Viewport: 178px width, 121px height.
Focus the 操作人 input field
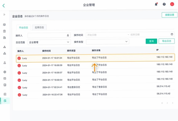tap(49, 35)
